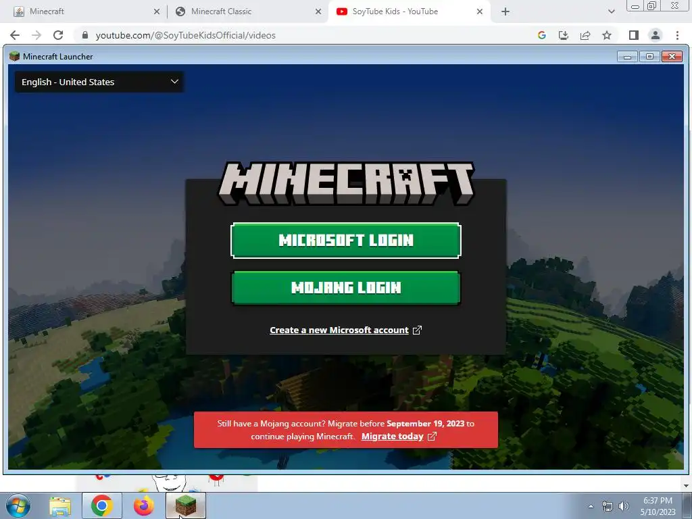Click the taskbar clock showing 6:37 PM
Screen dimensions: 692x519
[658, 506]
